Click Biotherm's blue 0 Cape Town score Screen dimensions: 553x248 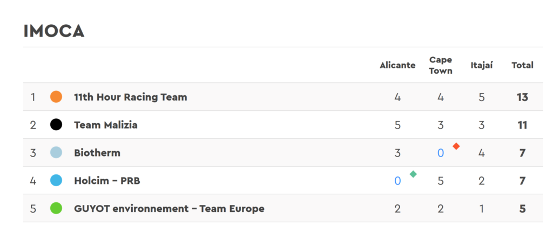click(x=441, y=153)
